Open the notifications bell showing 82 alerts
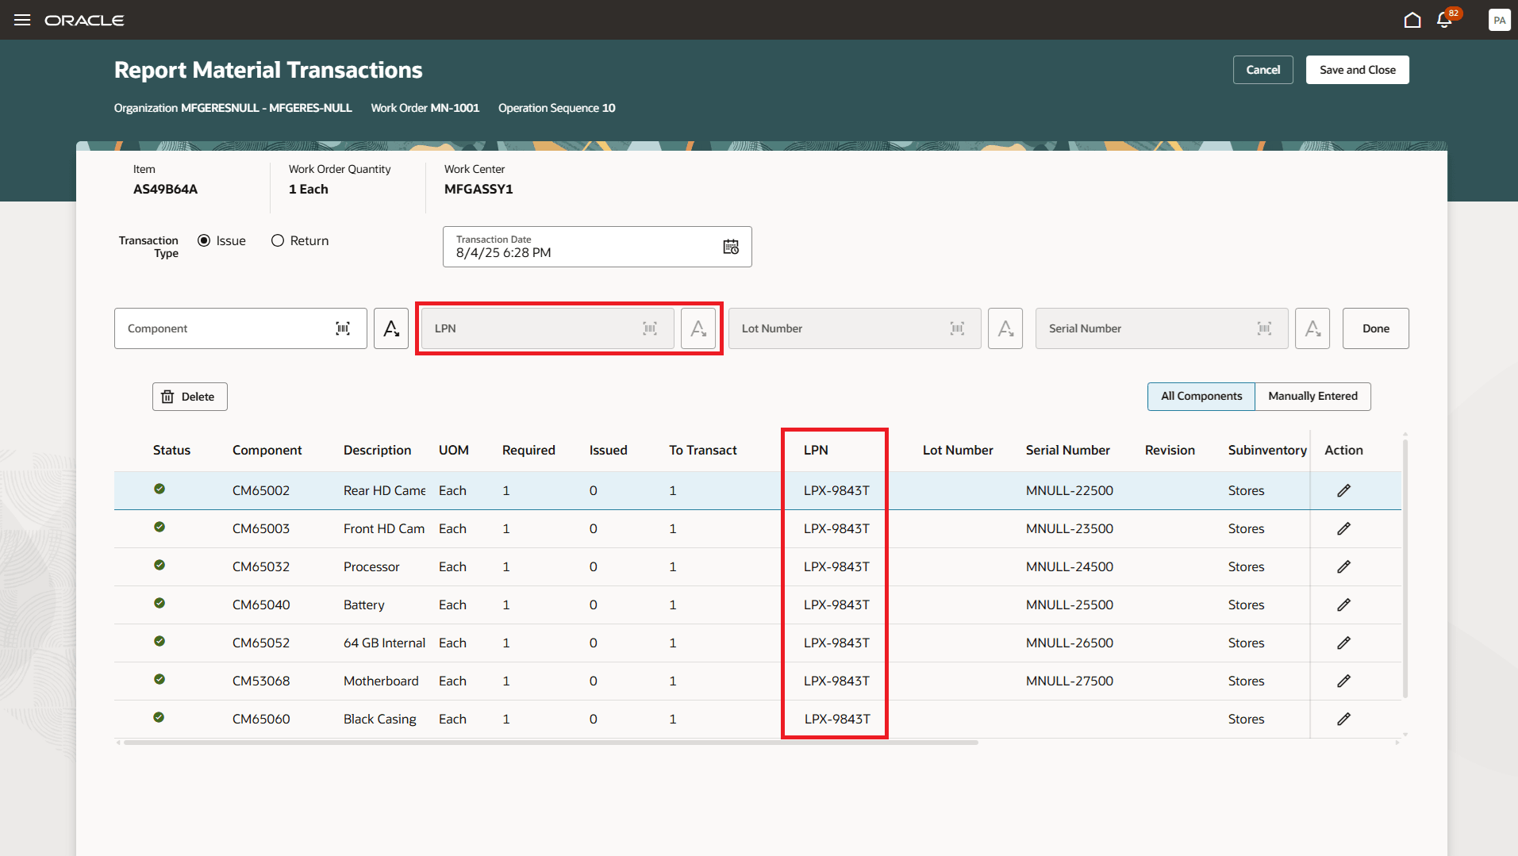 [1444, 20]
